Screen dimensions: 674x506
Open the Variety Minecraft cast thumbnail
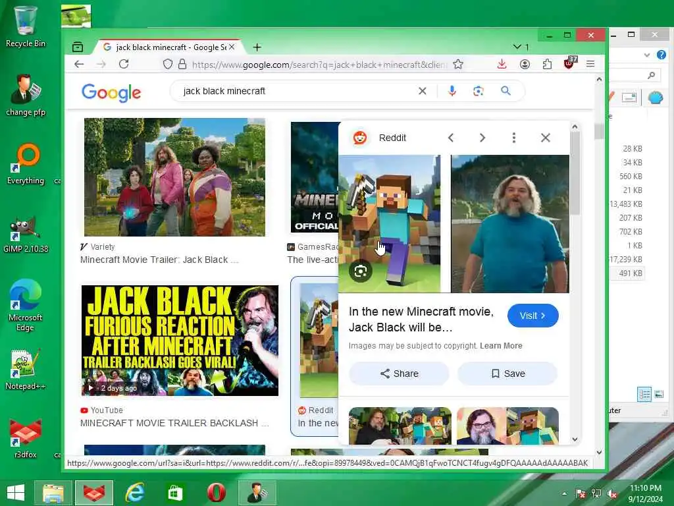pyautogui.click(x=174, y=177)
